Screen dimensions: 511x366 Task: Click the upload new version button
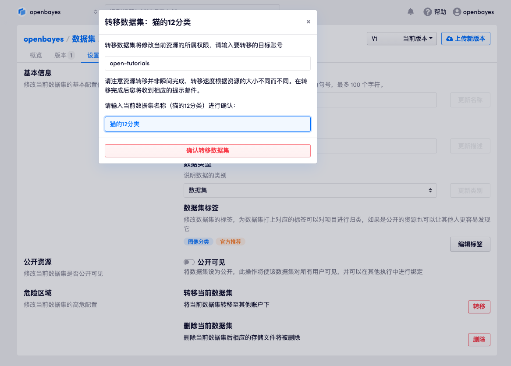tap(465, 39)
